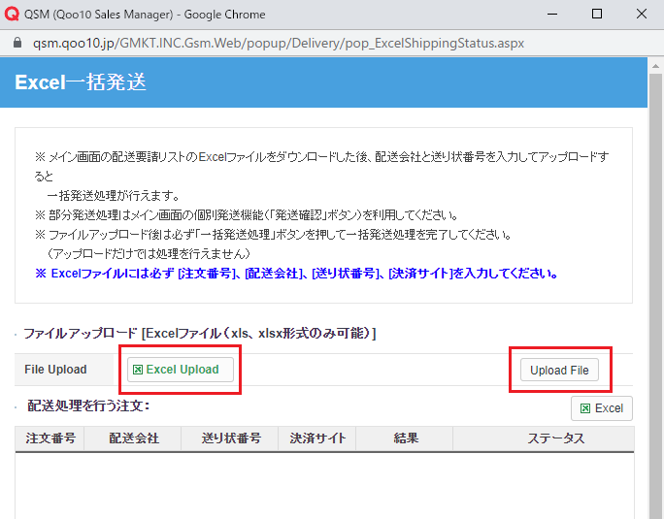Click the Excel一括発送 page heading
The image size is (664, 519).
coord(81,82)
